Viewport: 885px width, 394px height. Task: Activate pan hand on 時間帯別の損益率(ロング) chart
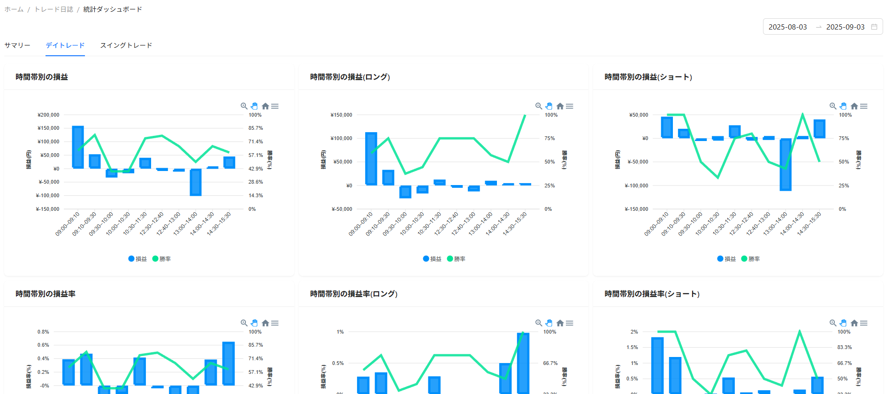(x=549, y=323)
